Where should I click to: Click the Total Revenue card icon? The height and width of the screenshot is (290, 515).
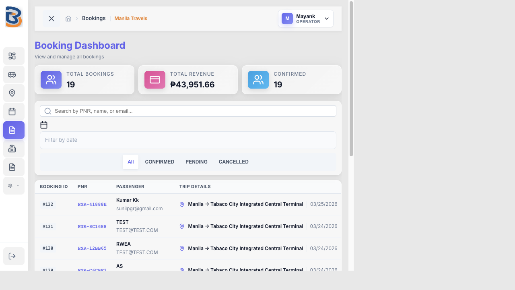coord(155,80)
